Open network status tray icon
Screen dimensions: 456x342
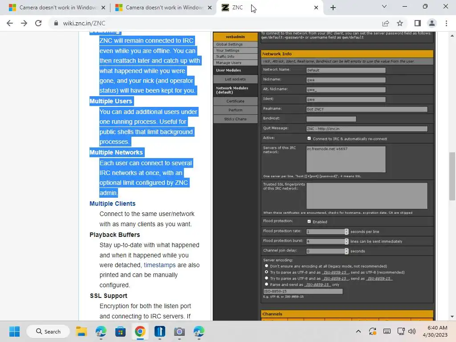point(401,331)
